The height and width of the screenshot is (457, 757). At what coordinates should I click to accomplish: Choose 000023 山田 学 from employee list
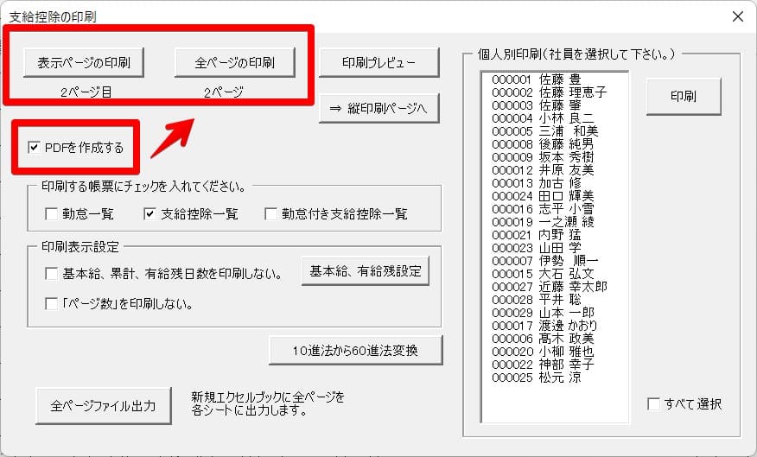536,247
